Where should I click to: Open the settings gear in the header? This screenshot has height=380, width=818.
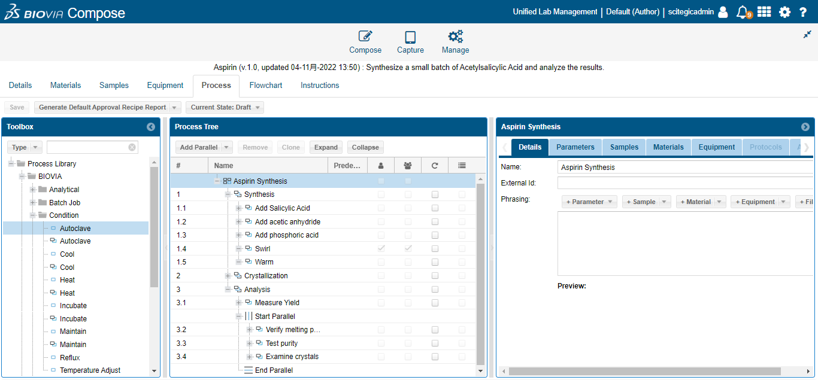pos(784,12)
